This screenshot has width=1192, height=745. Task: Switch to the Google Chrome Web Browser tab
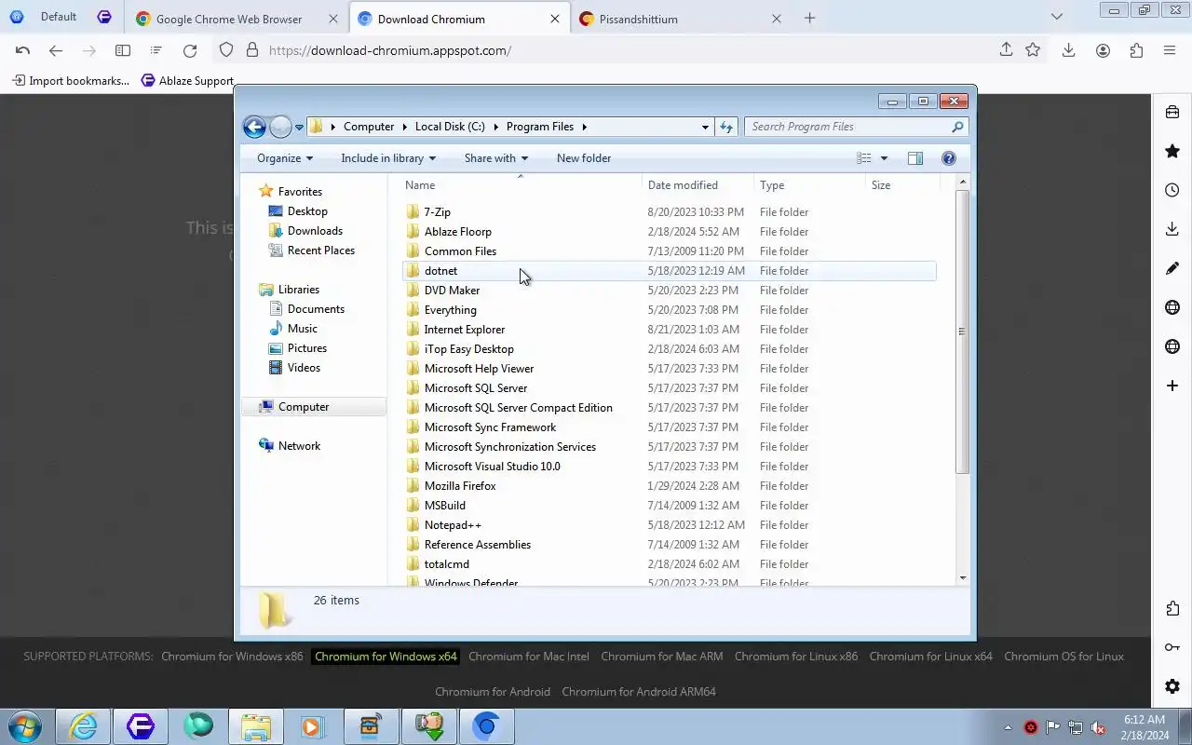237,19
